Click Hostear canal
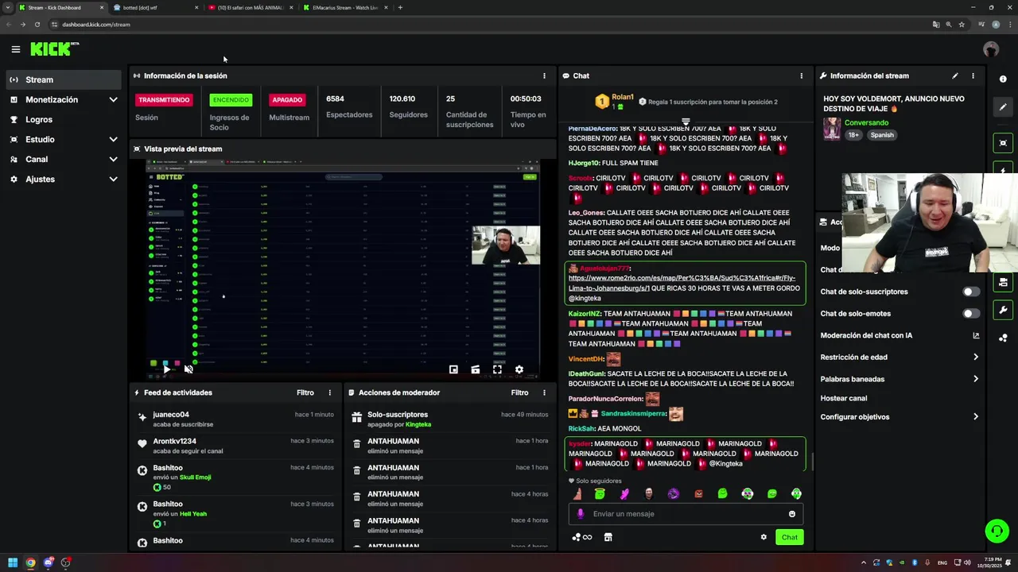 click(x=844, y=398)
